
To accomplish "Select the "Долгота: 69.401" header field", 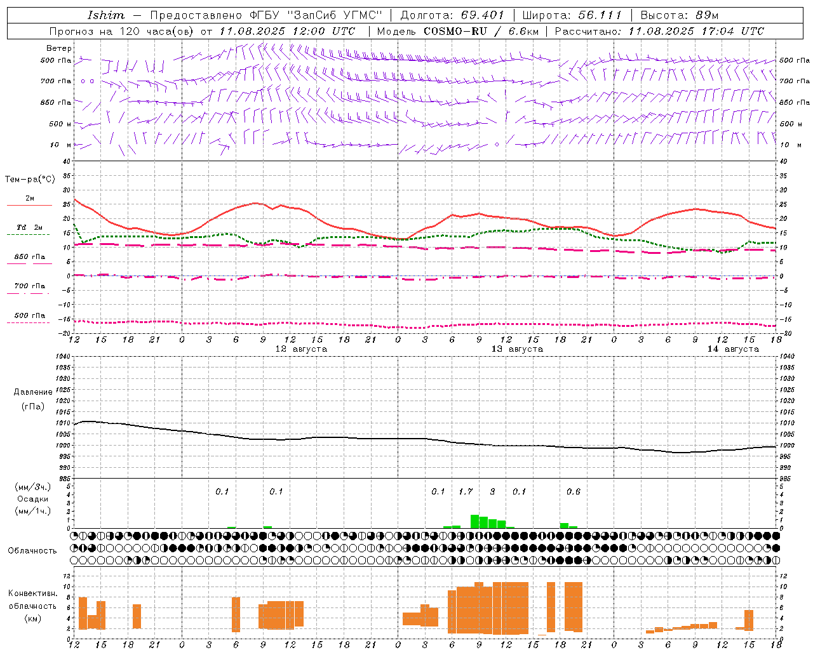I will point(452,15).
